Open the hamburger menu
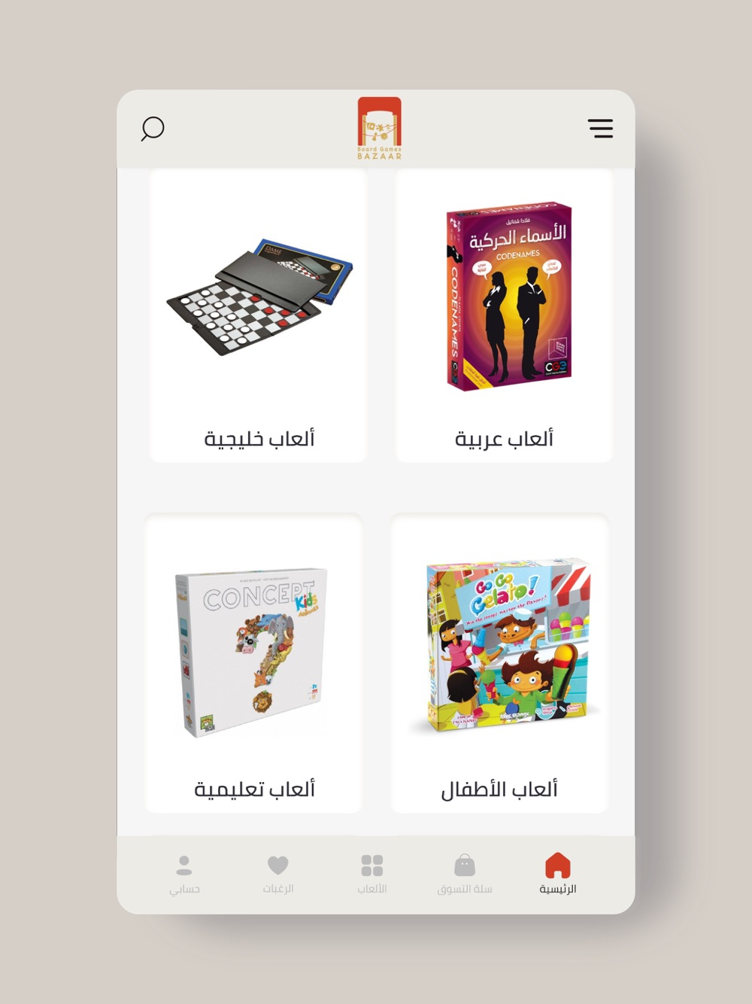Viewport: 752px width, 1004px height. pos(600,129)
